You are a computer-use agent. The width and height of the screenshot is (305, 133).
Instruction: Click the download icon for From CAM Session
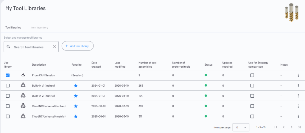(x=23, y=75)
